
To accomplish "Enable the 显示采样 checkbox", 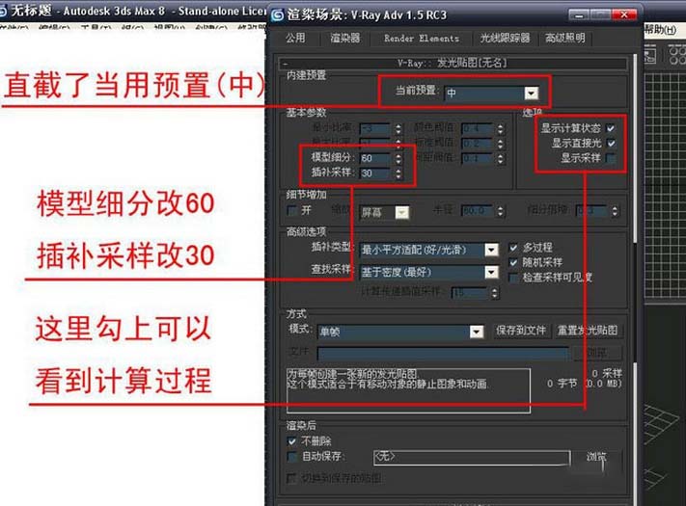I will pyautogui.click(x=611, y=158).
